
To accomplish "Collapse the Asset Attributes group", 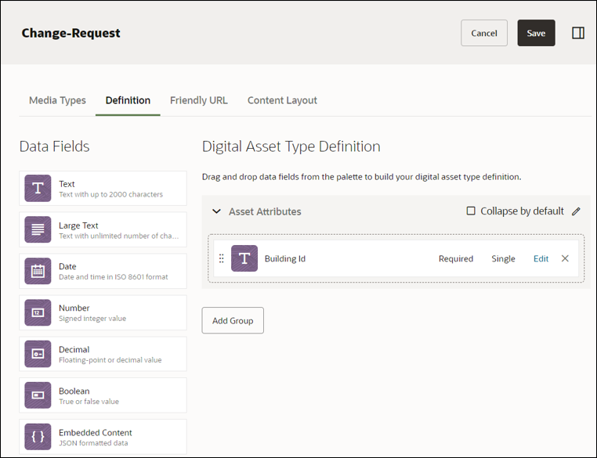I will pos(217,211).
